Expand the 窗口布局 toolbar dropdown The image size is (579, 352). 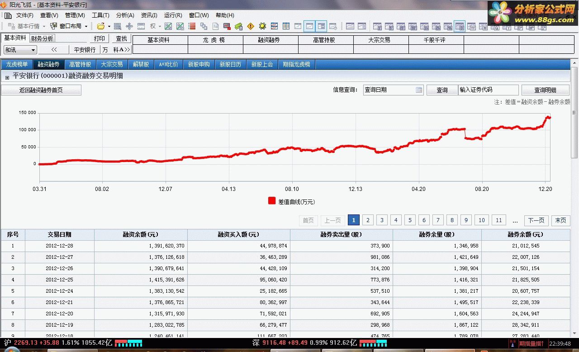click(x=86, y=26)
